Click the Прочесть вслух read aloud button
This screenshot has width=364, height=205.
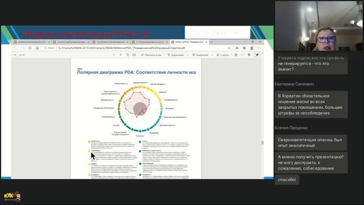pos(151,55)
